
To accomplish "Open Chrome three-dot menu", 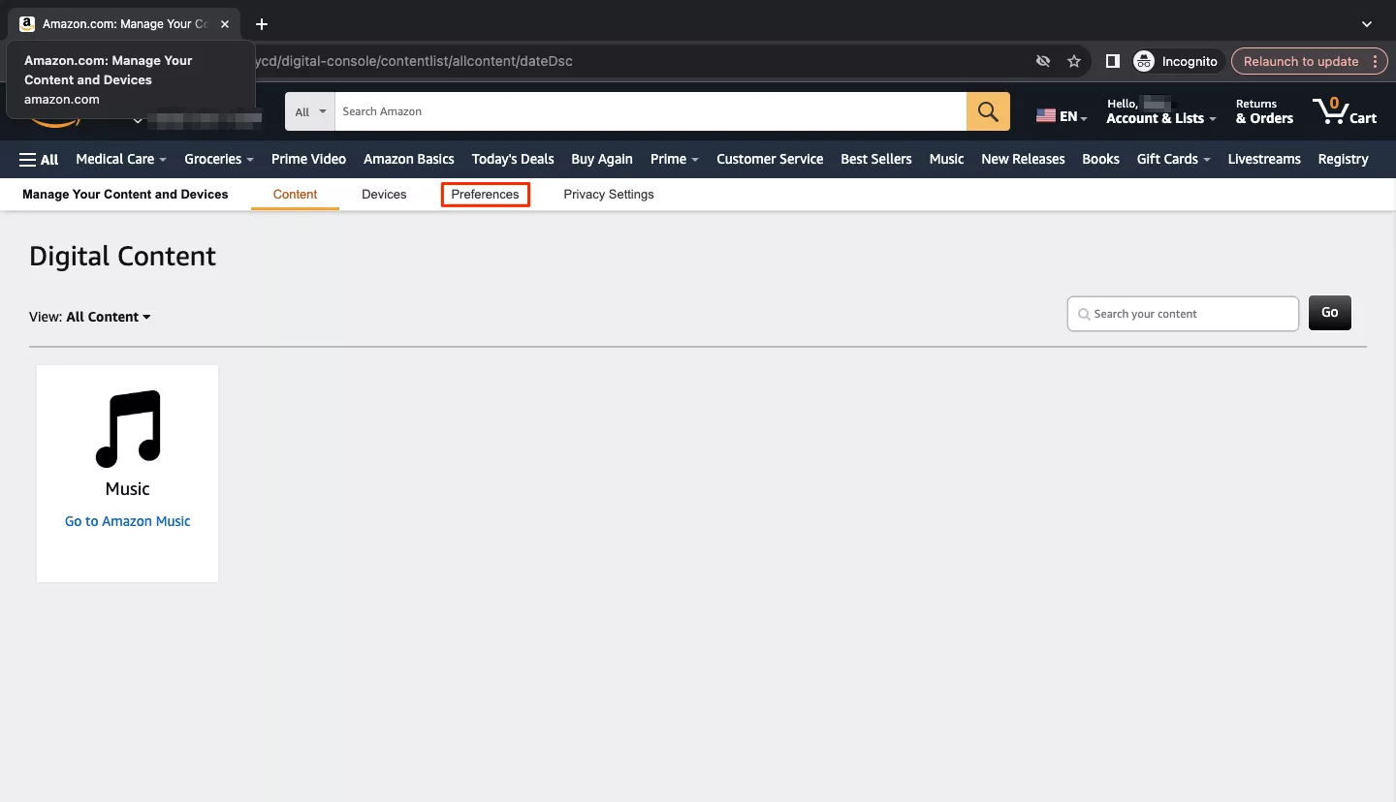I will pos(1376,61).
